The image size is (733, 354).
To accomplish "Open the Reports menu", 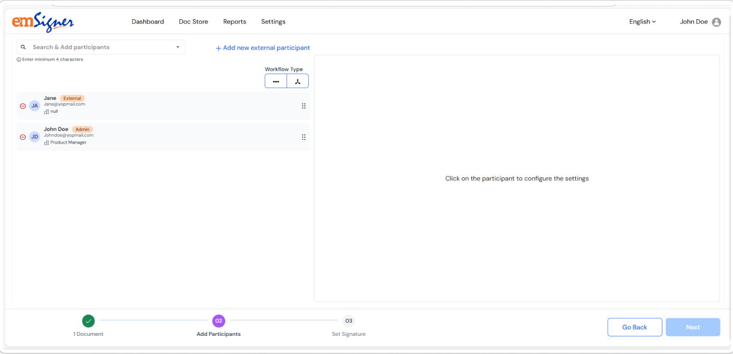I will [235, 22].
